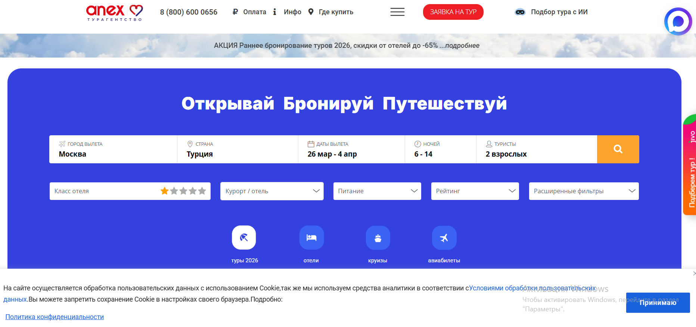This screenshot has width=696, height=327.
Task: Click the авиабилеты label
Action: pos(444,260)
